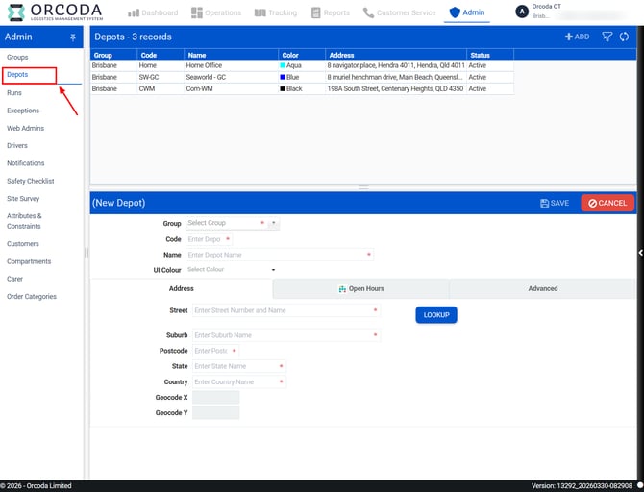Click the pin icon in Admin sidebar header
Screen dimensions: 644x492
pyautogui.click(x=73, y=37)
